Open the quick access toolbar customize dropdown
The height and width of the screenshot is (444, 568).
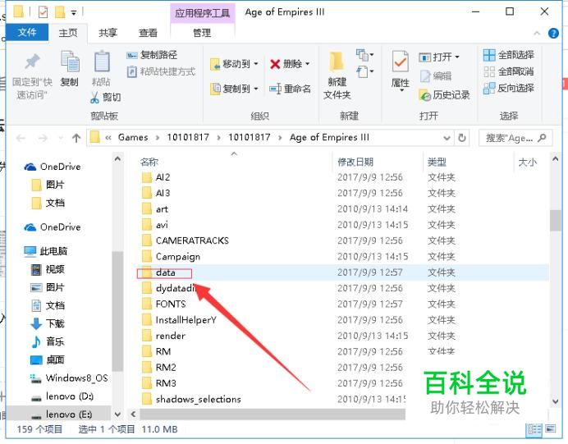(74, 12)
